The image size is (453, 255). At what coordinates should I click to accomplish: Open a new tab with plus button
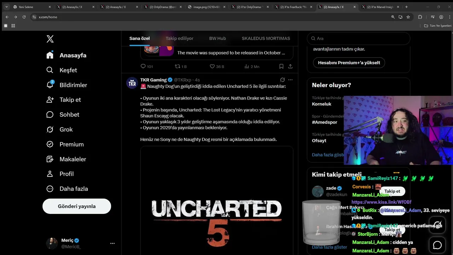click(x=406, y=7)
